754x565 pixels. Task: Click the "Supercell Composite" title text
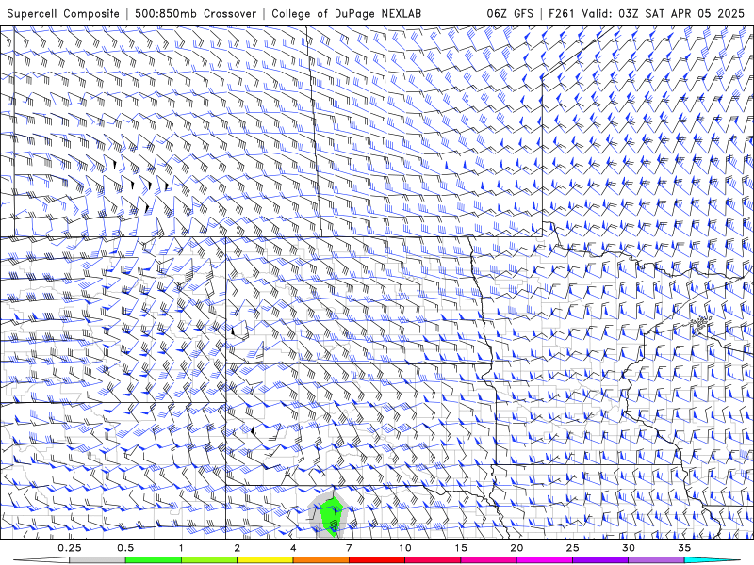point(63,13)
